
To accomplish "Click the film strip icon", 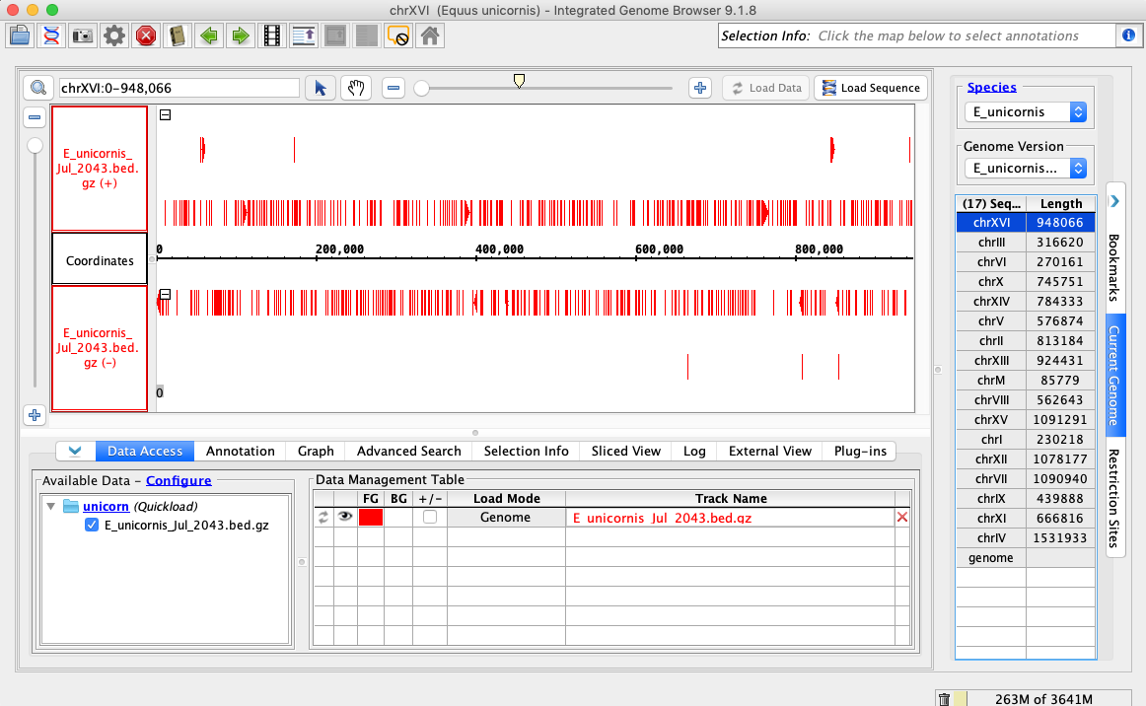I will [x=272, y=35].
